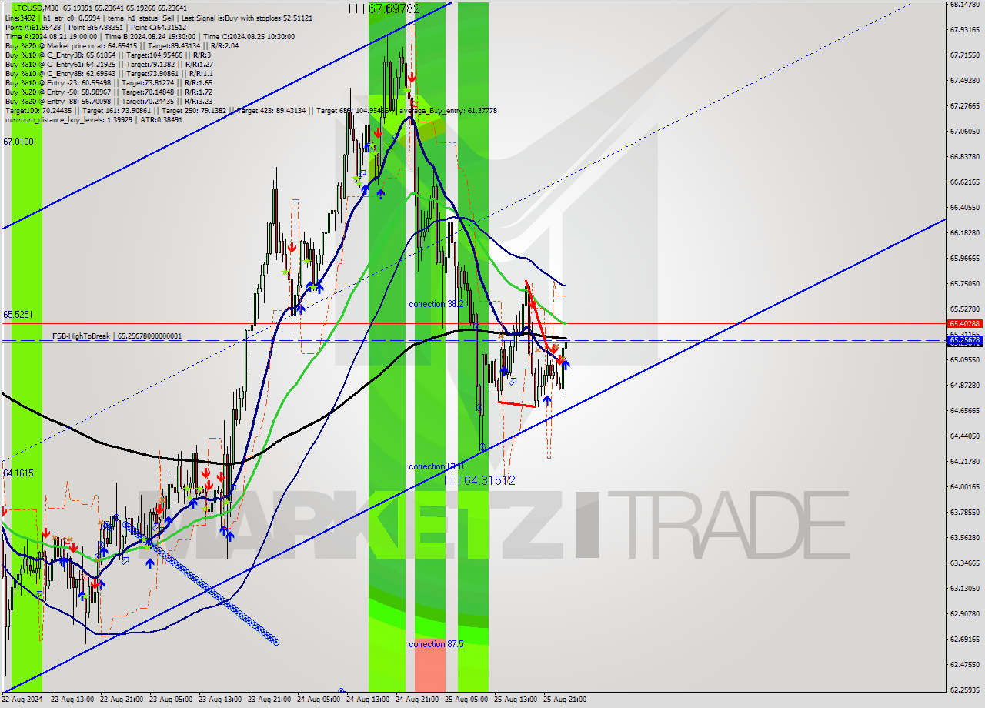This screenshot has width=985, height=708.
Task: Click the 65.75050 price axis label
Action: point(965,283)
